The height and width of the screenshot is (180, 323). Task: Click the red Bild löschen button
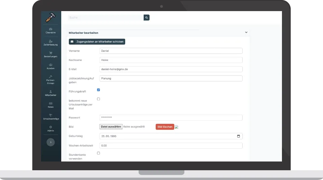[x=165, y=127]
